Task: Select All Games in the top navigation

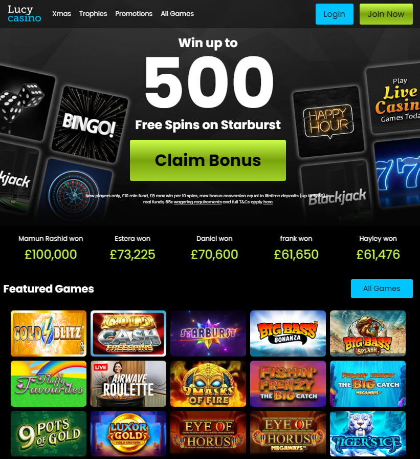Action: (177, 14)
